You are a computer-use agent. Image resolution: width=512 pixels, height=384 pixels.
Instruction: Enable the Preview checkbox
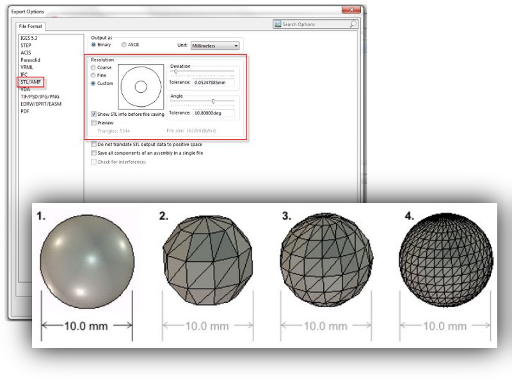tap(94, 122)
